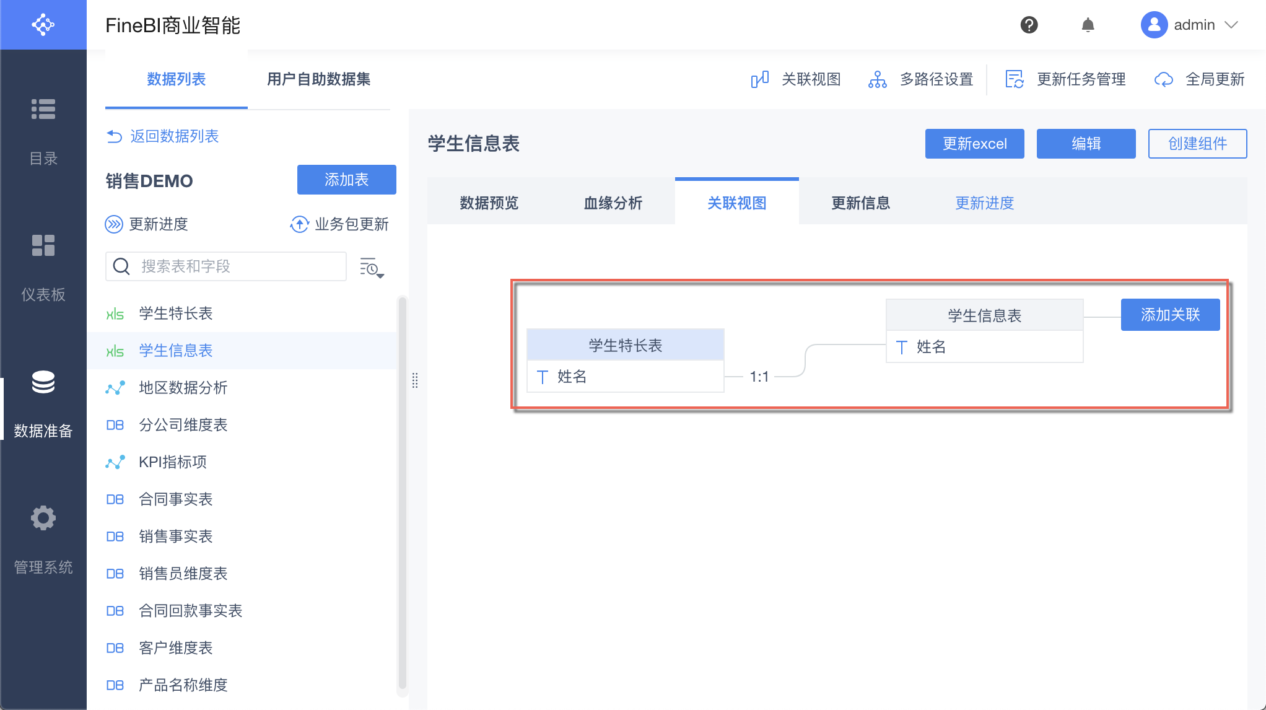The height and width of the screenshot is (710, 1266).
Task: Expand the admin user dropdown
Action: click(1231, 25)
